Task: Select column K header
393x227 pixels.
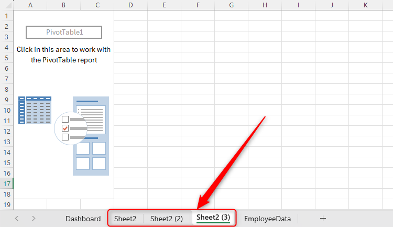Action: click(365, 5)
